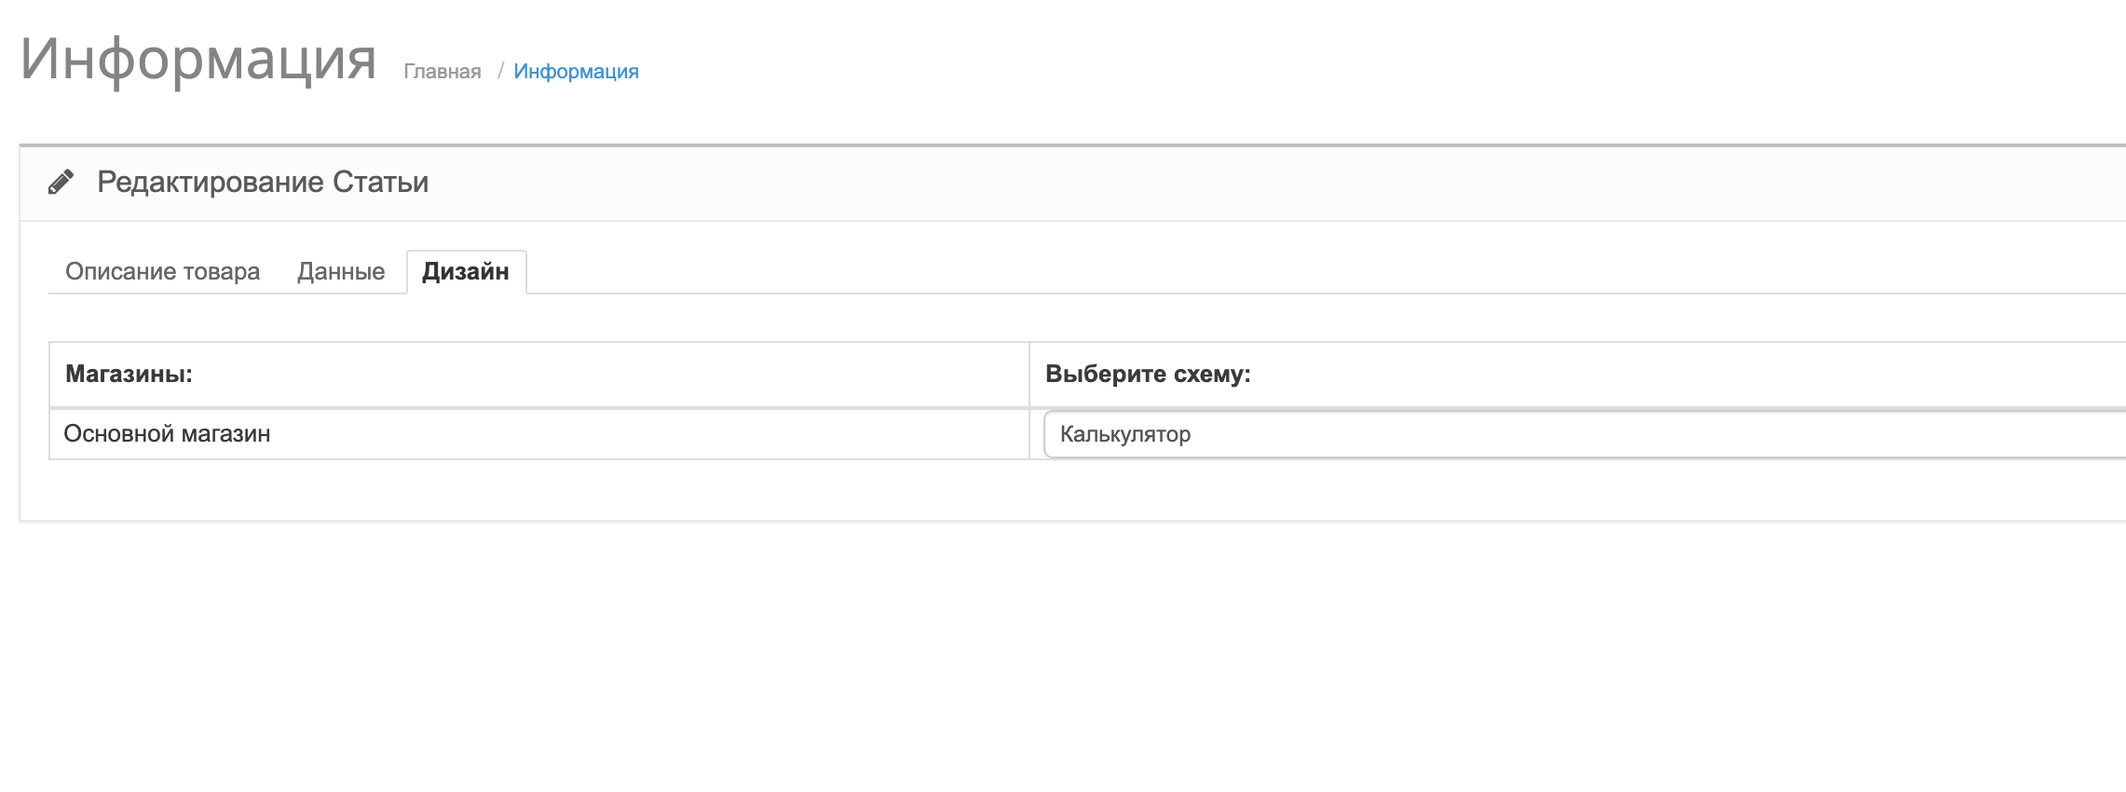Click the word товара in the first tab
The image size is (2126, 792).
[221, 271]
